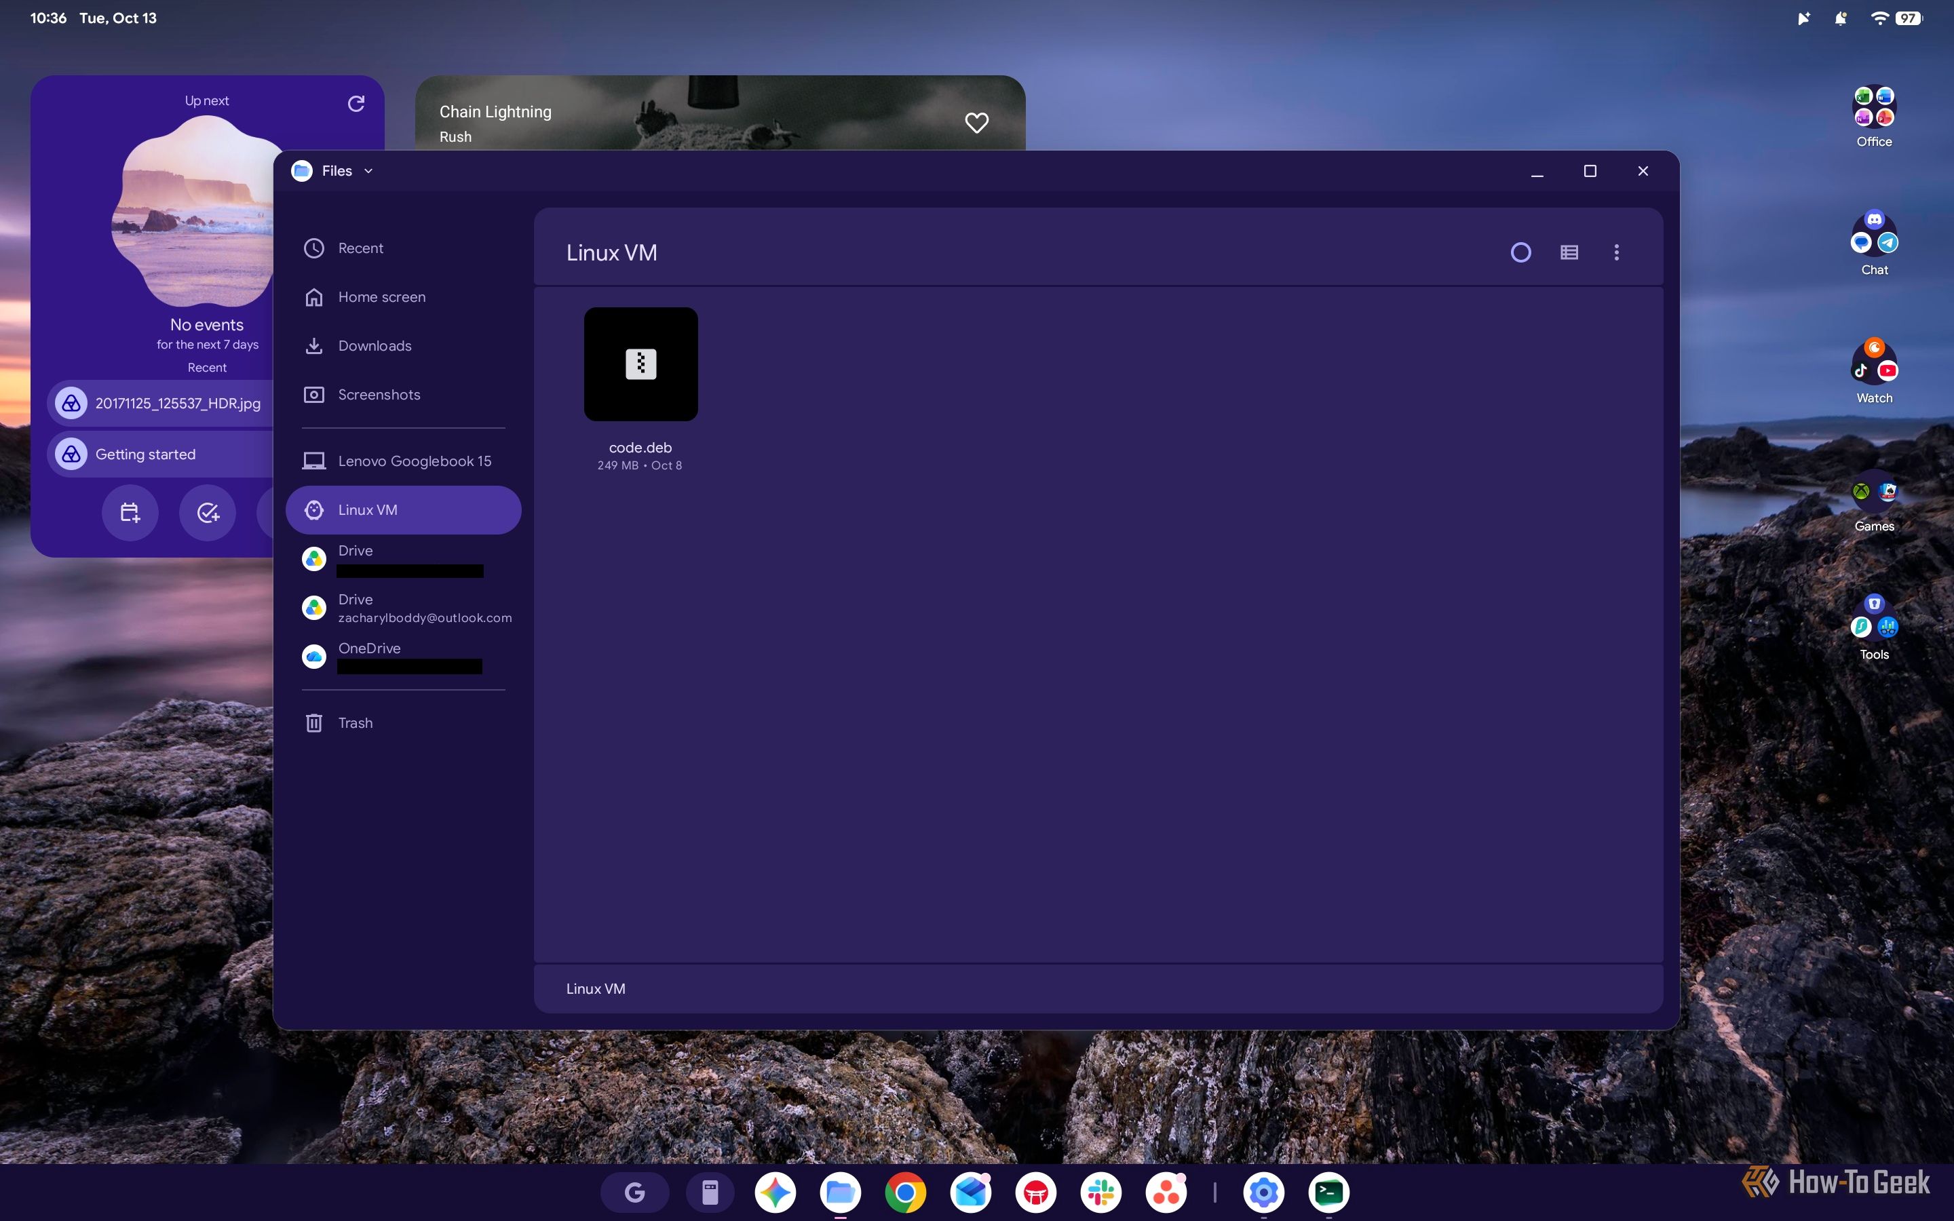Open OneDrive in the sidebar
The width and height of the screenshot is (1954, 1221).
(403, 657)
